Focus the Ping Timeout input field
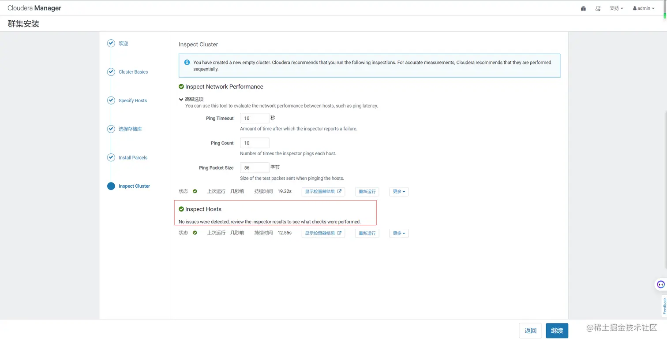 pos(255,118)
